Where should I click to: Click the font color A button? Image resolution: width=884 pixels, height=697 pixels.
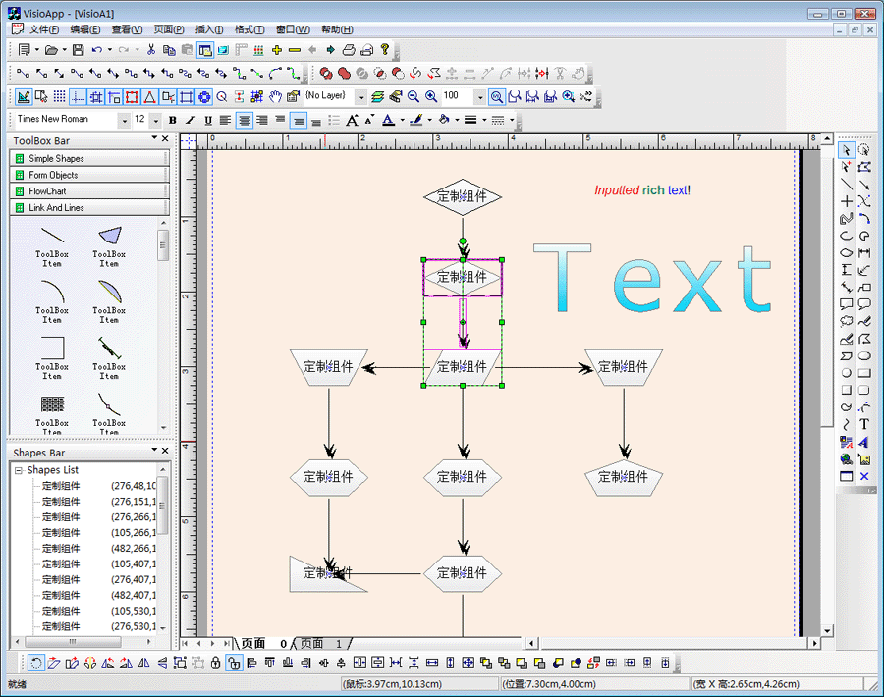388,120
